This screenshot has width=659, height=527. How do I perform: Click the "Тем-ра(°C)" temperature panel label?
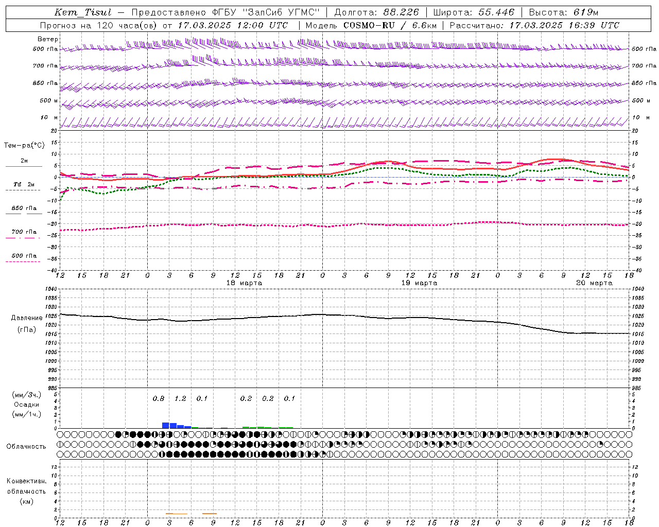click(x=24, y=146)
